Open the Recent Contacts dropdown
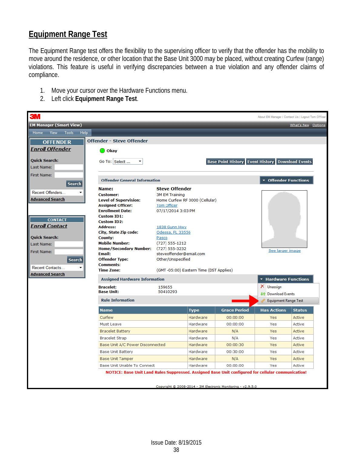 tap(57, 268)
